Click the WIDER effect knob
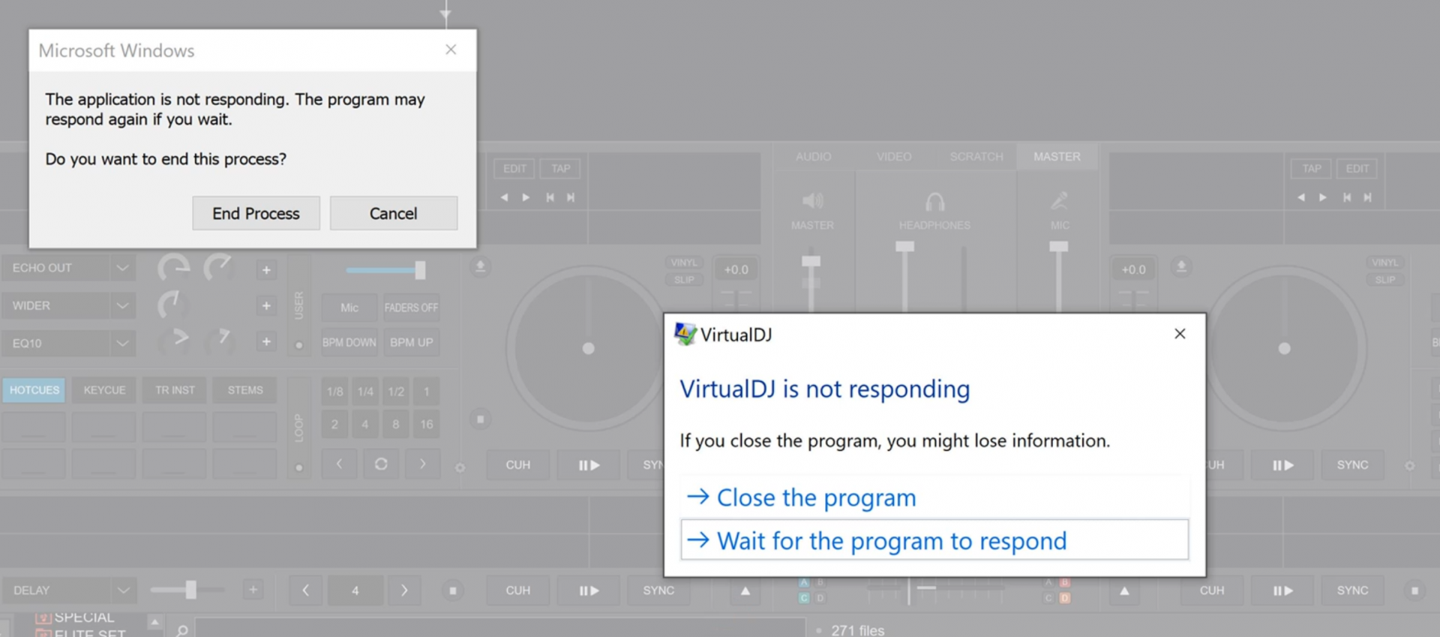The width and height of the screenshot is (1440, 637). coord(172,305)
